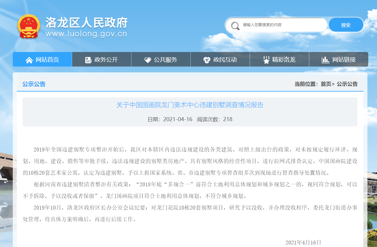Screen dimensions: 377x247
Task: Click the 公示公告 breadcrumb link
Action: [x=347, y=84]
